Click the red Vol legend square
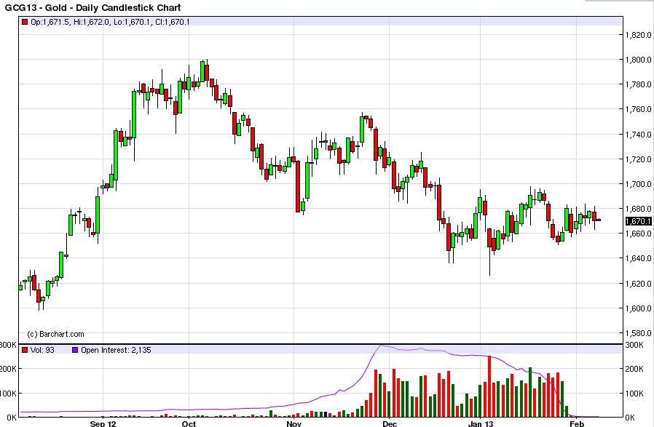Image resolution: width=654 pixels, height=427 pixels. pyautogui.click(x=25, y=350)
